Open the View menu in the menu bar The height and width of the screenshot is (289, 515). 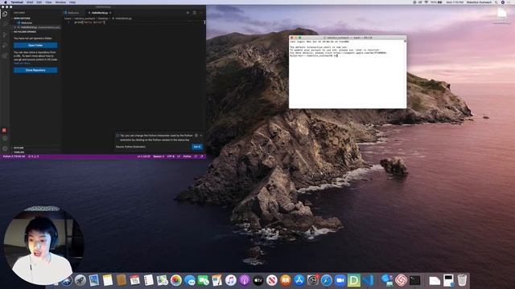(48, 2)
